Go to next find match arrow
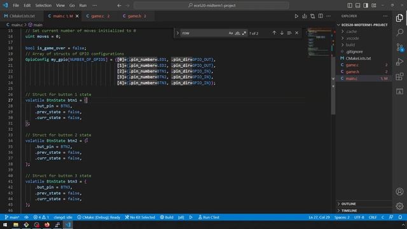Image resolution: width=407 pixels, height=229 pixels. tap(282, 33)
